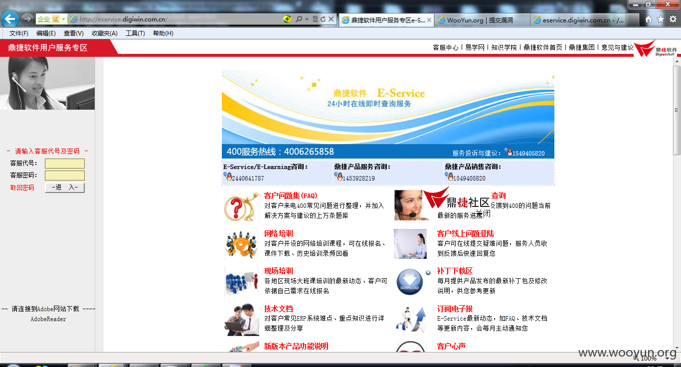Expand the search dropdown arrow beside magnifier
Screen dimensions: 681x367
[x=307, y=19]
